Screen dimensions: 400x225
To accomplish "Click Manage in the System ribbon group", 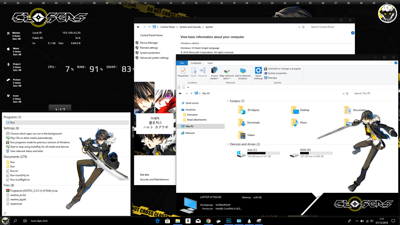I will 270,78.
